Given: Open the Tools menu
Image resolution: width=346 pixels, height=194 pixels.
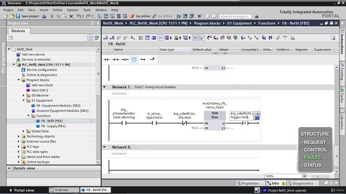Looking at the screenshot, I should (x=86, y=10).
